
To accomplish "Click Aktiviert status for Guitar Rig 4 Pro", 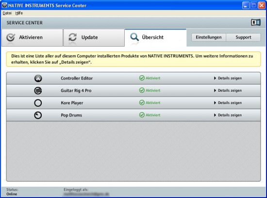I will [x=153, y=90].
